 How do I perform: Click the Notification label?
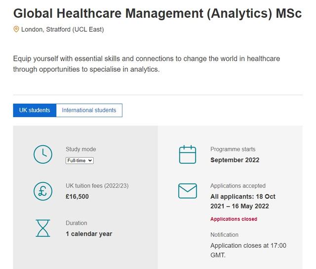(224, 235)
